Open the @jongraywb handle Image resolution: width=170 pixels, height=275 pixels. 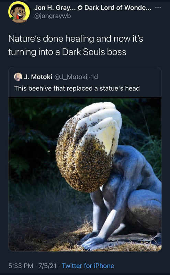53,16
